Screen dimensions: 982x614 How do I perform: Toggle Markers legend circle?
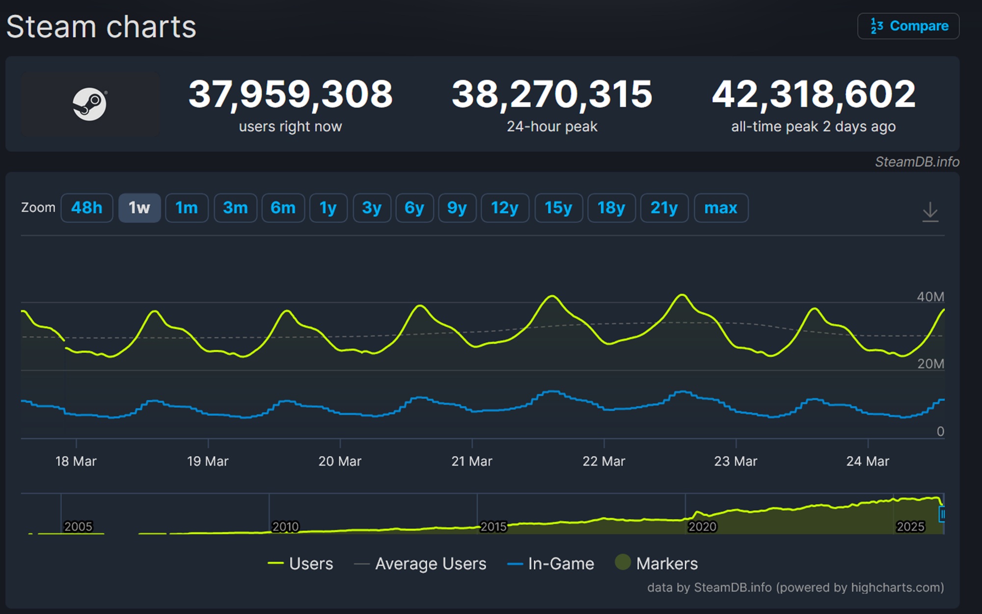point(623,562)
